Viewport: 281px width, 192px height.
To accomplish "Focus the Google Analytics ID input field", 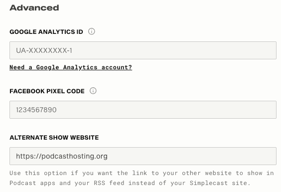I will click(x=143, y=50).
